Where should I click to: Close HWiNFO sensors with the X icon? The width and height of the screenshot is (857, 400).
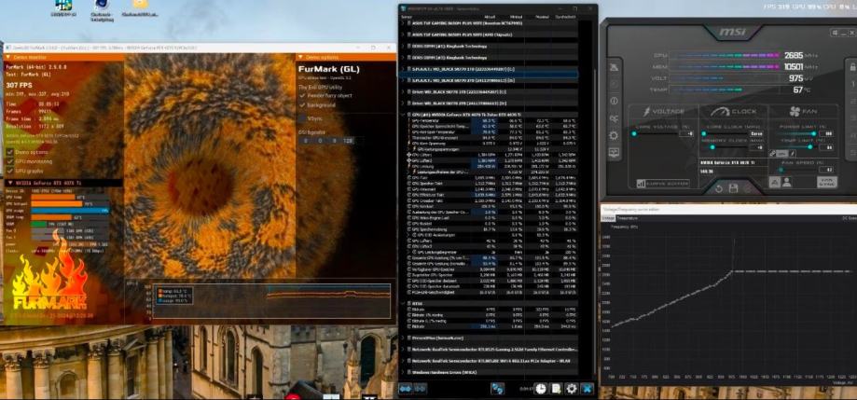[x=587, y=389]
